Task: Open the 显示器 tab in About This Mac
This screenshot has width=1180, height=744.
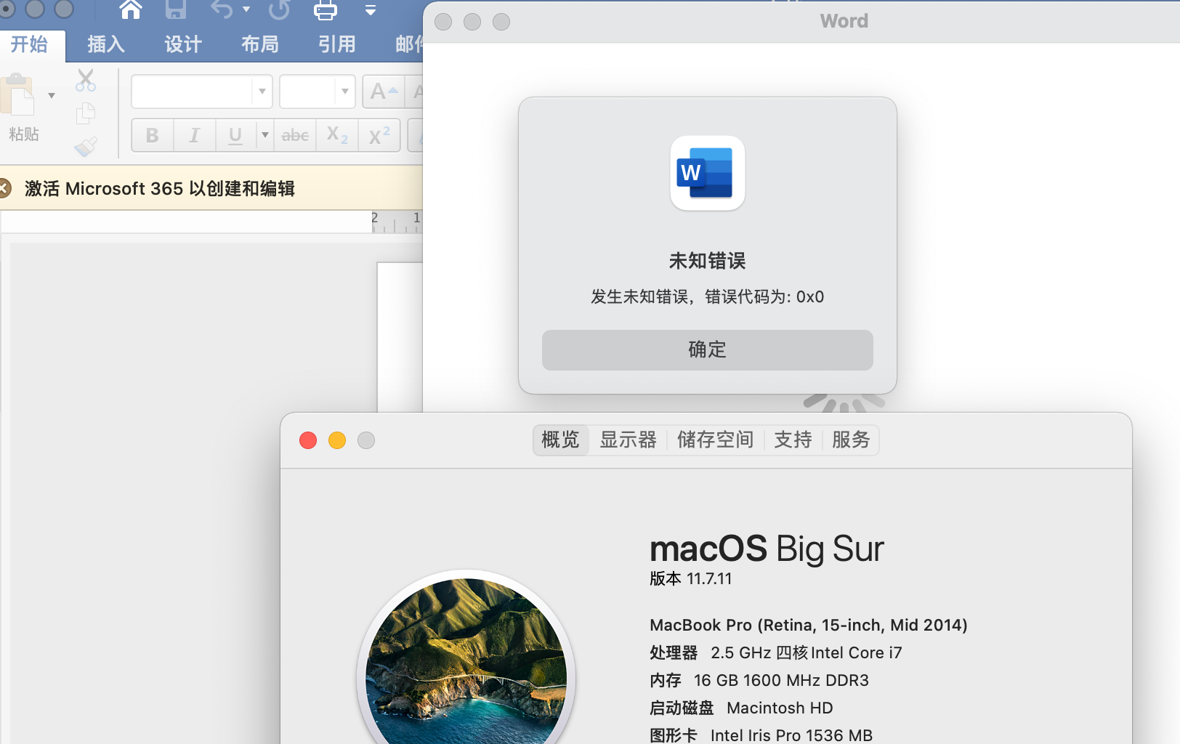Action: point(629,440)
